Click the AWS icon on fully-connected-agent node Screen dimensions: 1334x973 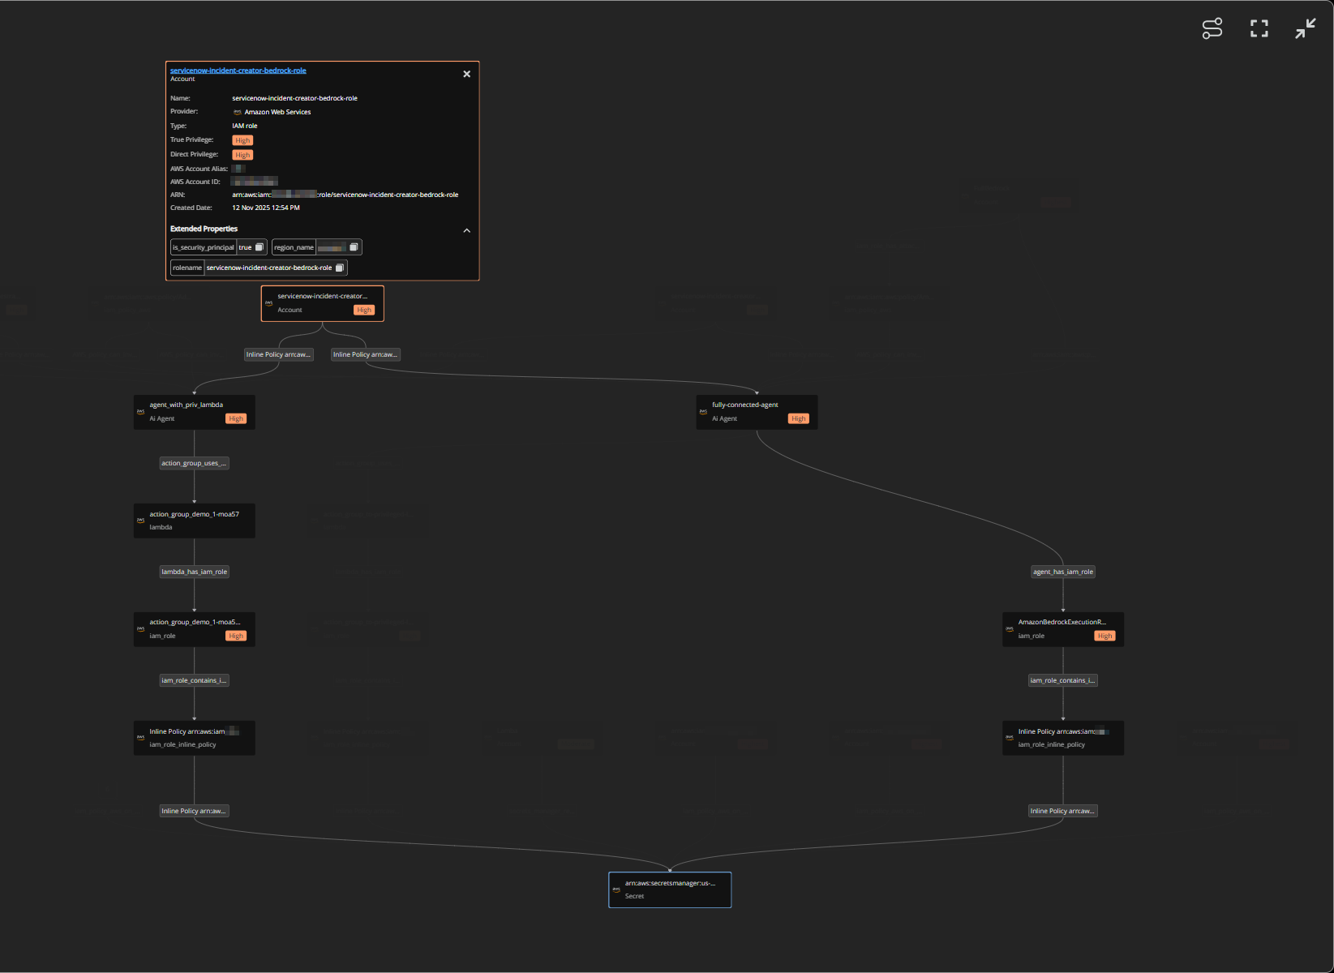point(703,412)
